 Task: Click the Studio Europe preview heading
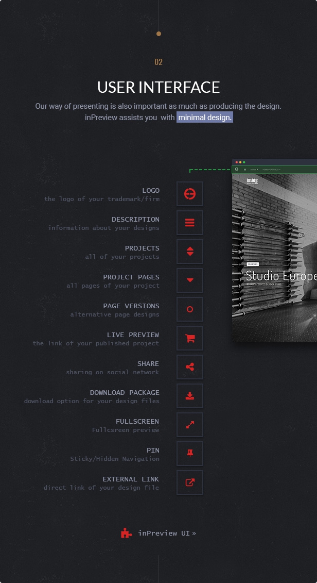click(x=280, y=276)
